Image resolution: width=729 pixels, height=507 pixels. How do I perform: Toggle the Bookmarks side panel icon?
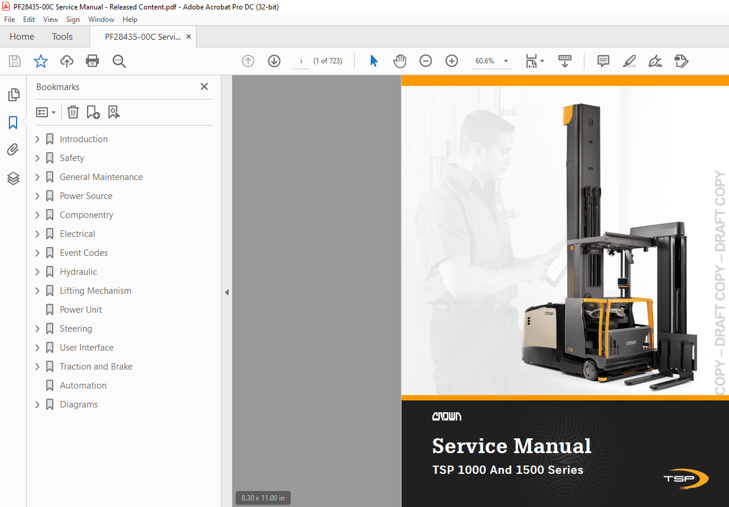13,123
